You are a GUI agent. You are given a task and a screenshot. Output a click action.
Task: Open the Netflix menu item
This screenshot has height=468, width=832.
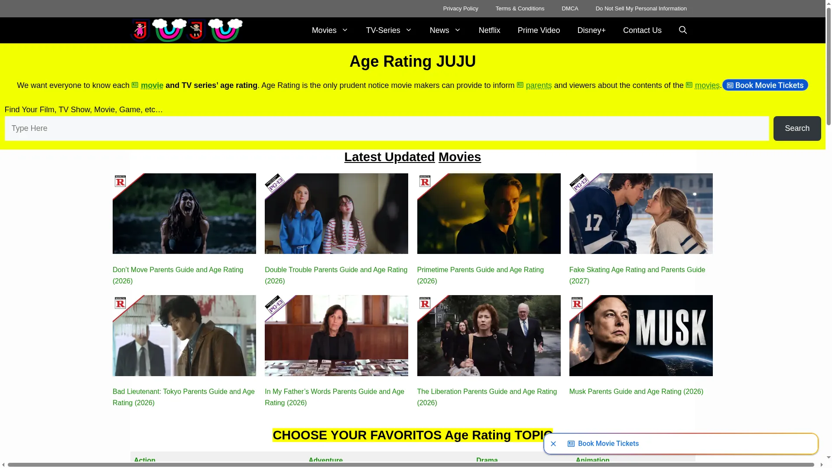(x=489, y=30)
